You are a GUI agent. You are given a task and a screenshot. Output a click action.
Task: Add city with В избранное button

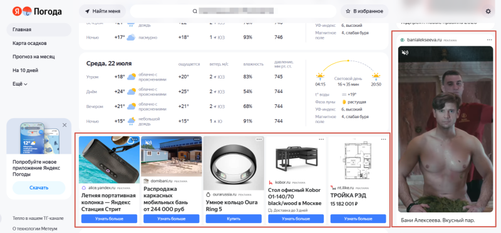(x=364, y=11)
